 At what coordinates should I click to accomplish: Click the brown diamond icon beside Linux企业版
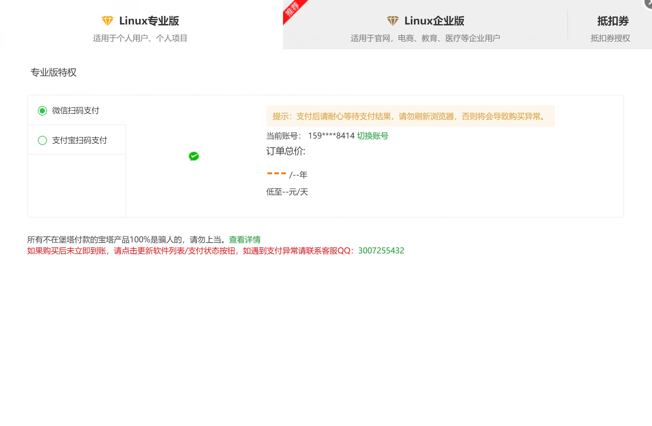pos(393,21)
